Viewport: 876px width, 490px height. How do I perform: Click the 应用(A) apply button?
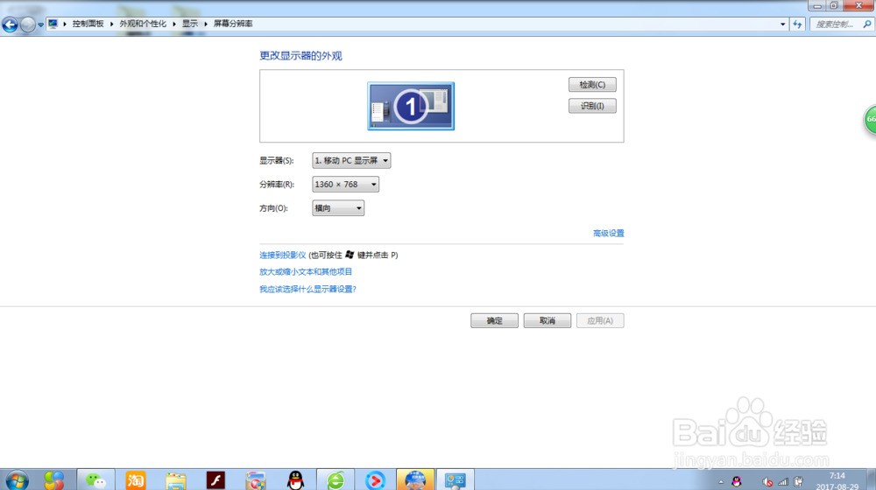[600, 321]
